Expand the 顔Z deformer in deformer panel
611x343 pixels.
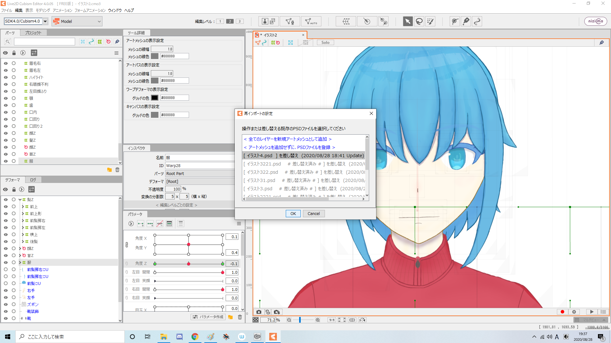click(x=20, y=249)
